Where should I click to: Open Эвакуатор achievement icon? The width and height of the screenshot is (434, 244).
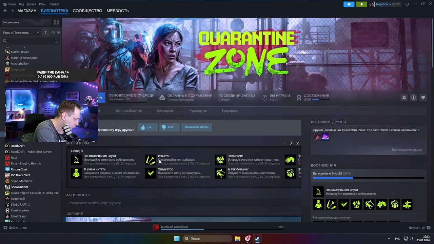pyautogui.click(x=151, y=173)
